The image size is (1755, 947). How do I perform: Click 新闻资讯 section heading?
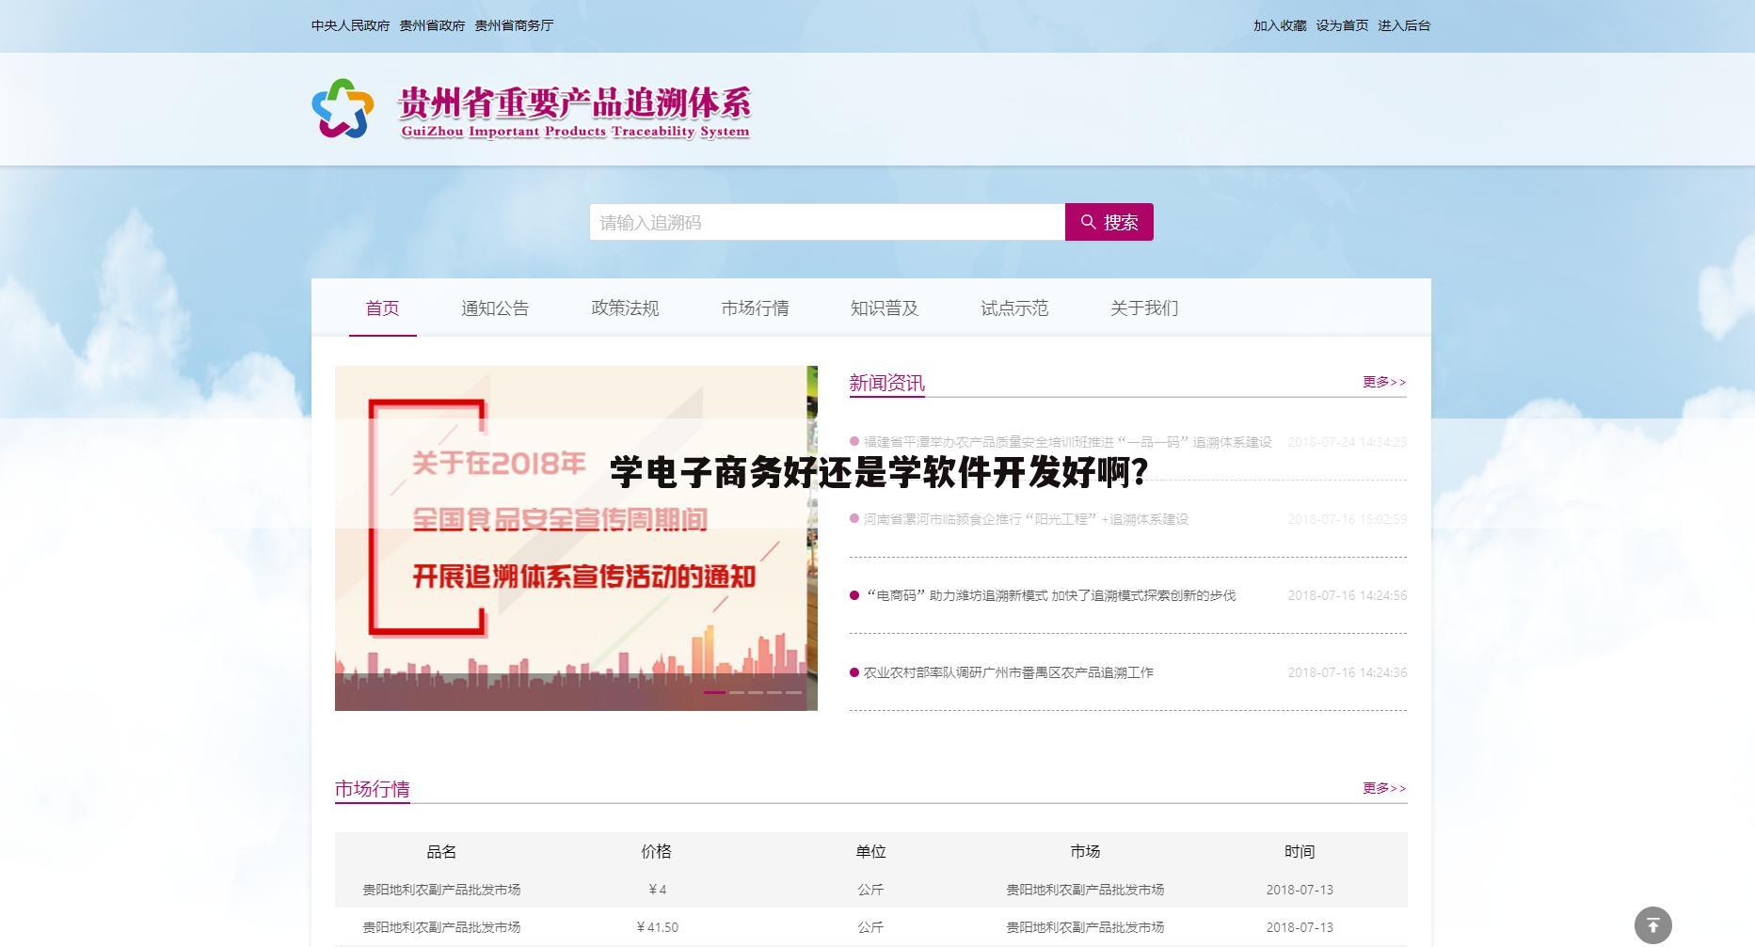point(886,383)
